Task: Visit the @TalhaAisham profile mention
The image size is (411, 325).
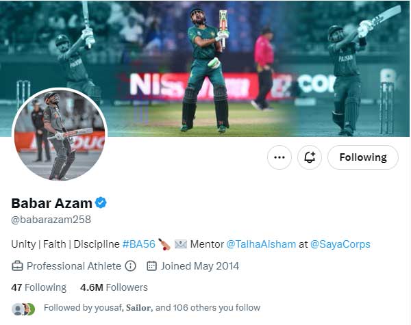Action: [x=261, y=244]
